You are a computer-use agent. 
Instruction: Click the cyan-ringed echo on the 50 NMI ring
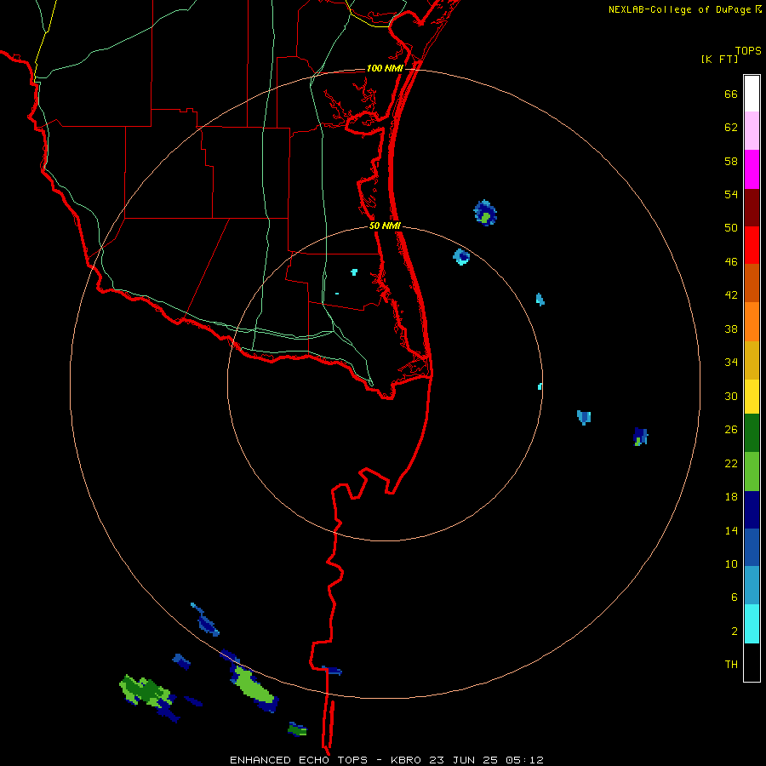[461, 256]
